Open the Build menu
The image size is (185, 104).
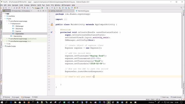39,5
